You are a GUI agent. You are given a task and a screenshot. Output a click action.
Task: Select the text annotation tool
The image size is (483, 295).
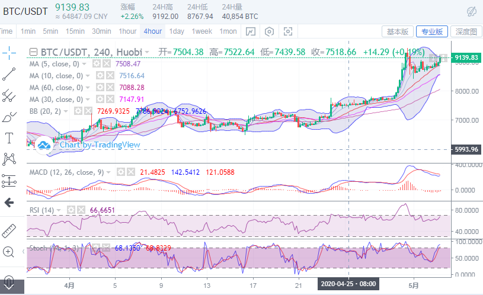9,138
